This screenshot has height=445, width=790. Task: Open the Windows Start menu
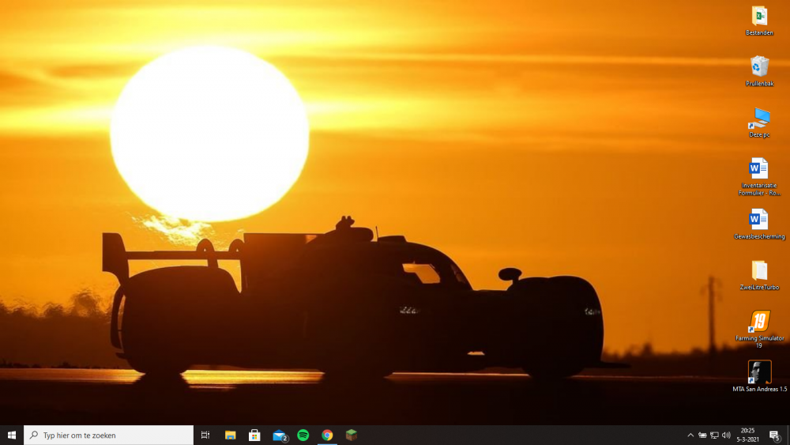12,436
